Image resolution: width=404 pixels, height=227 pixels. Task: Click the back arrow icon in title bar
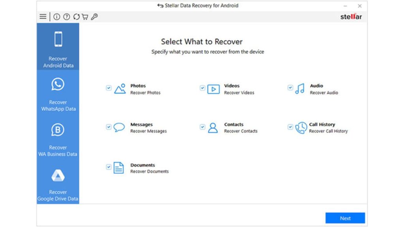[x=160, y=6]
